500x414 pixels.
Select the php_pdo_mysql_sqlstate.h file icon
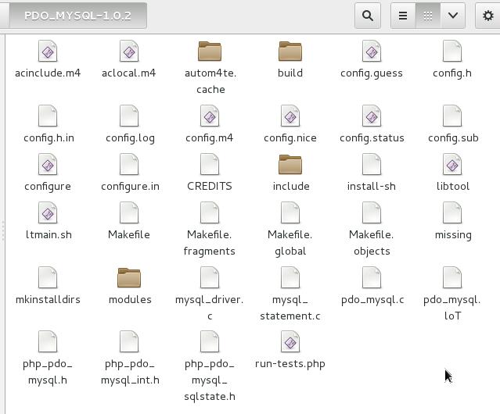pyautogui.click(x=210, y=342)
